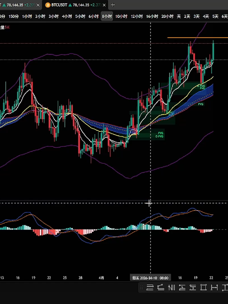Select the 10小时 timeframe
The height and width of the screenshot is (304, 228).
coord(122,16)
